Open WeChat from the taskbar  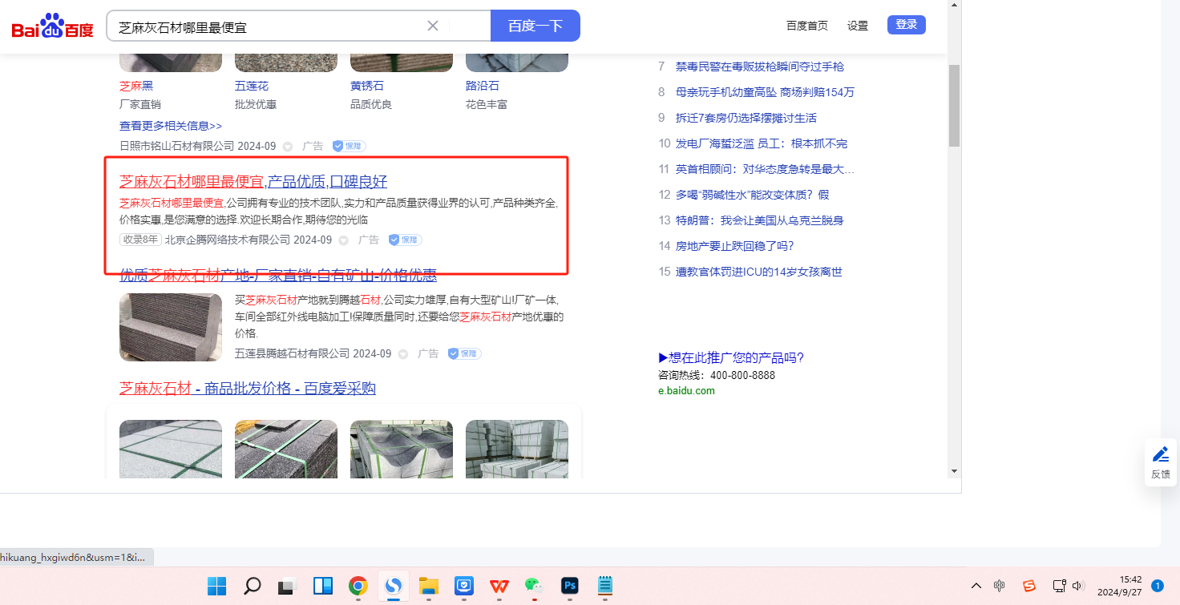pos(533,586)
